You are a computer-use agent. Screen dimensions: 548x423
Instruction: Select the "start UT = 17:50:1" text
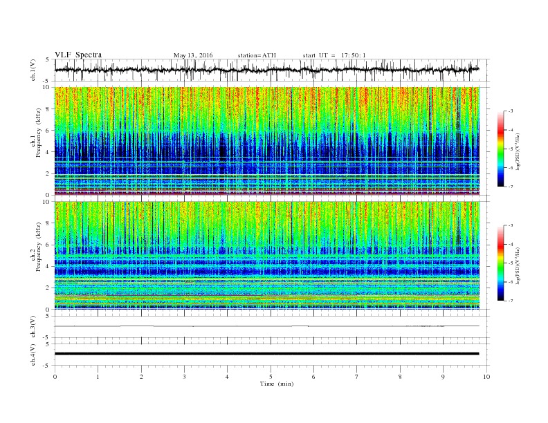(334, 55)
